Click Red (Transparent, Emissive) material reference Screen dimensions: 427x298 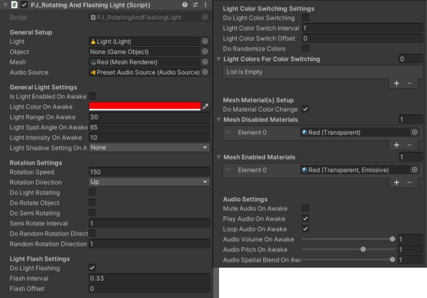[355, 170]
